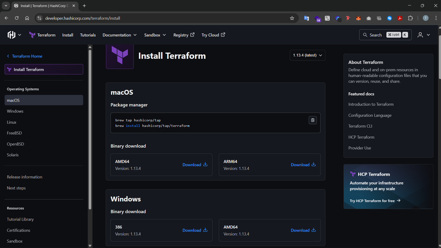Click the browser Home button
Image resolution: width=441 pixels, height=248 pixels.
pyautogui.click(x=27, y=18)
